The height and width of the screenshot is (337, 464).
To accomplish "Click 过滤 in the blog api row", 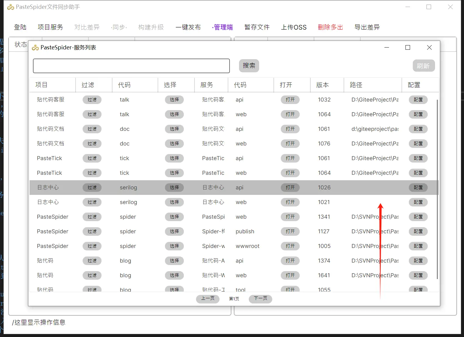I will click(x=92, y=261).
